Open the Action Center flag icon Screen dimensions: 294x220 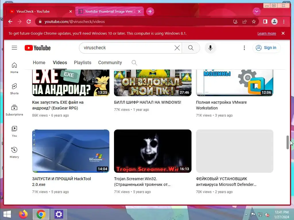[x=253, y=215]
